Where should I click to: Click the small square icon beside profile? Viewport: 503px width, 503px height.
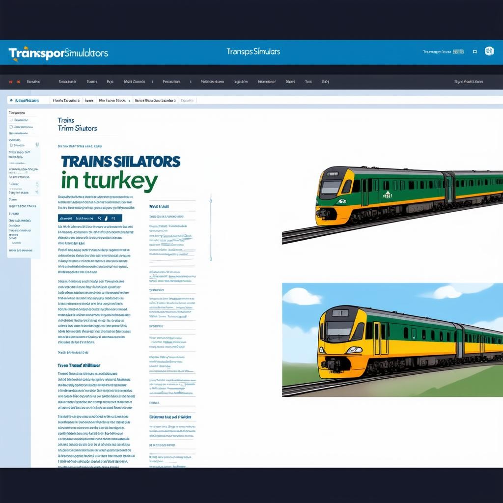(475, 52)
